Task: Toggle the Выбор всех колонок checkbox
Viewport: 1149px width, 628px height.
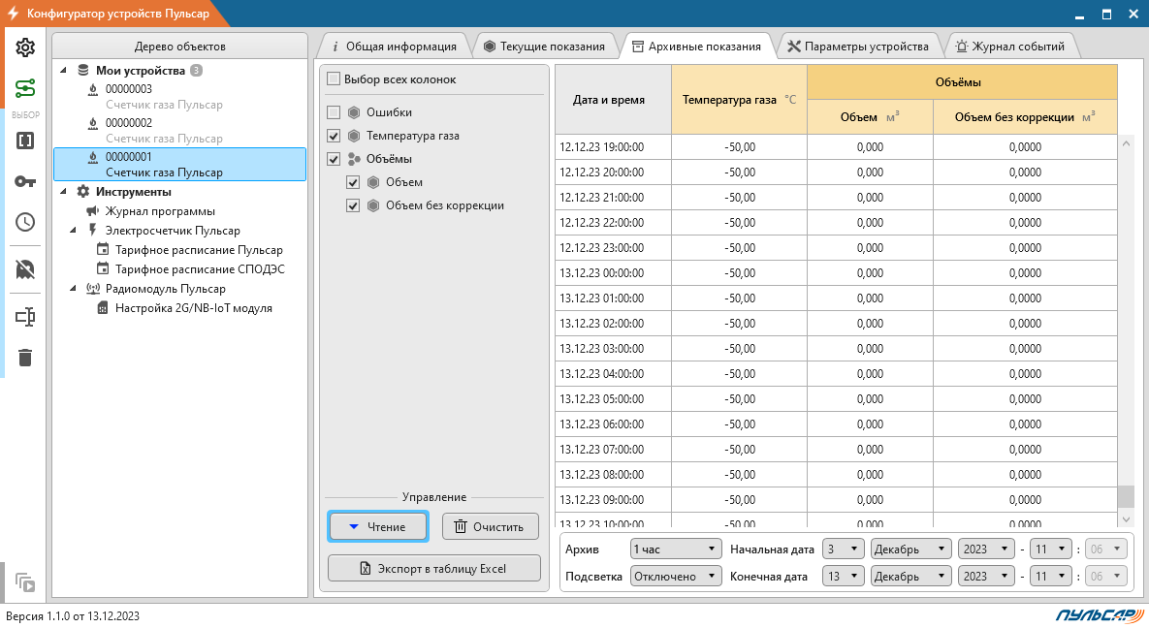Action: point(334,78)
